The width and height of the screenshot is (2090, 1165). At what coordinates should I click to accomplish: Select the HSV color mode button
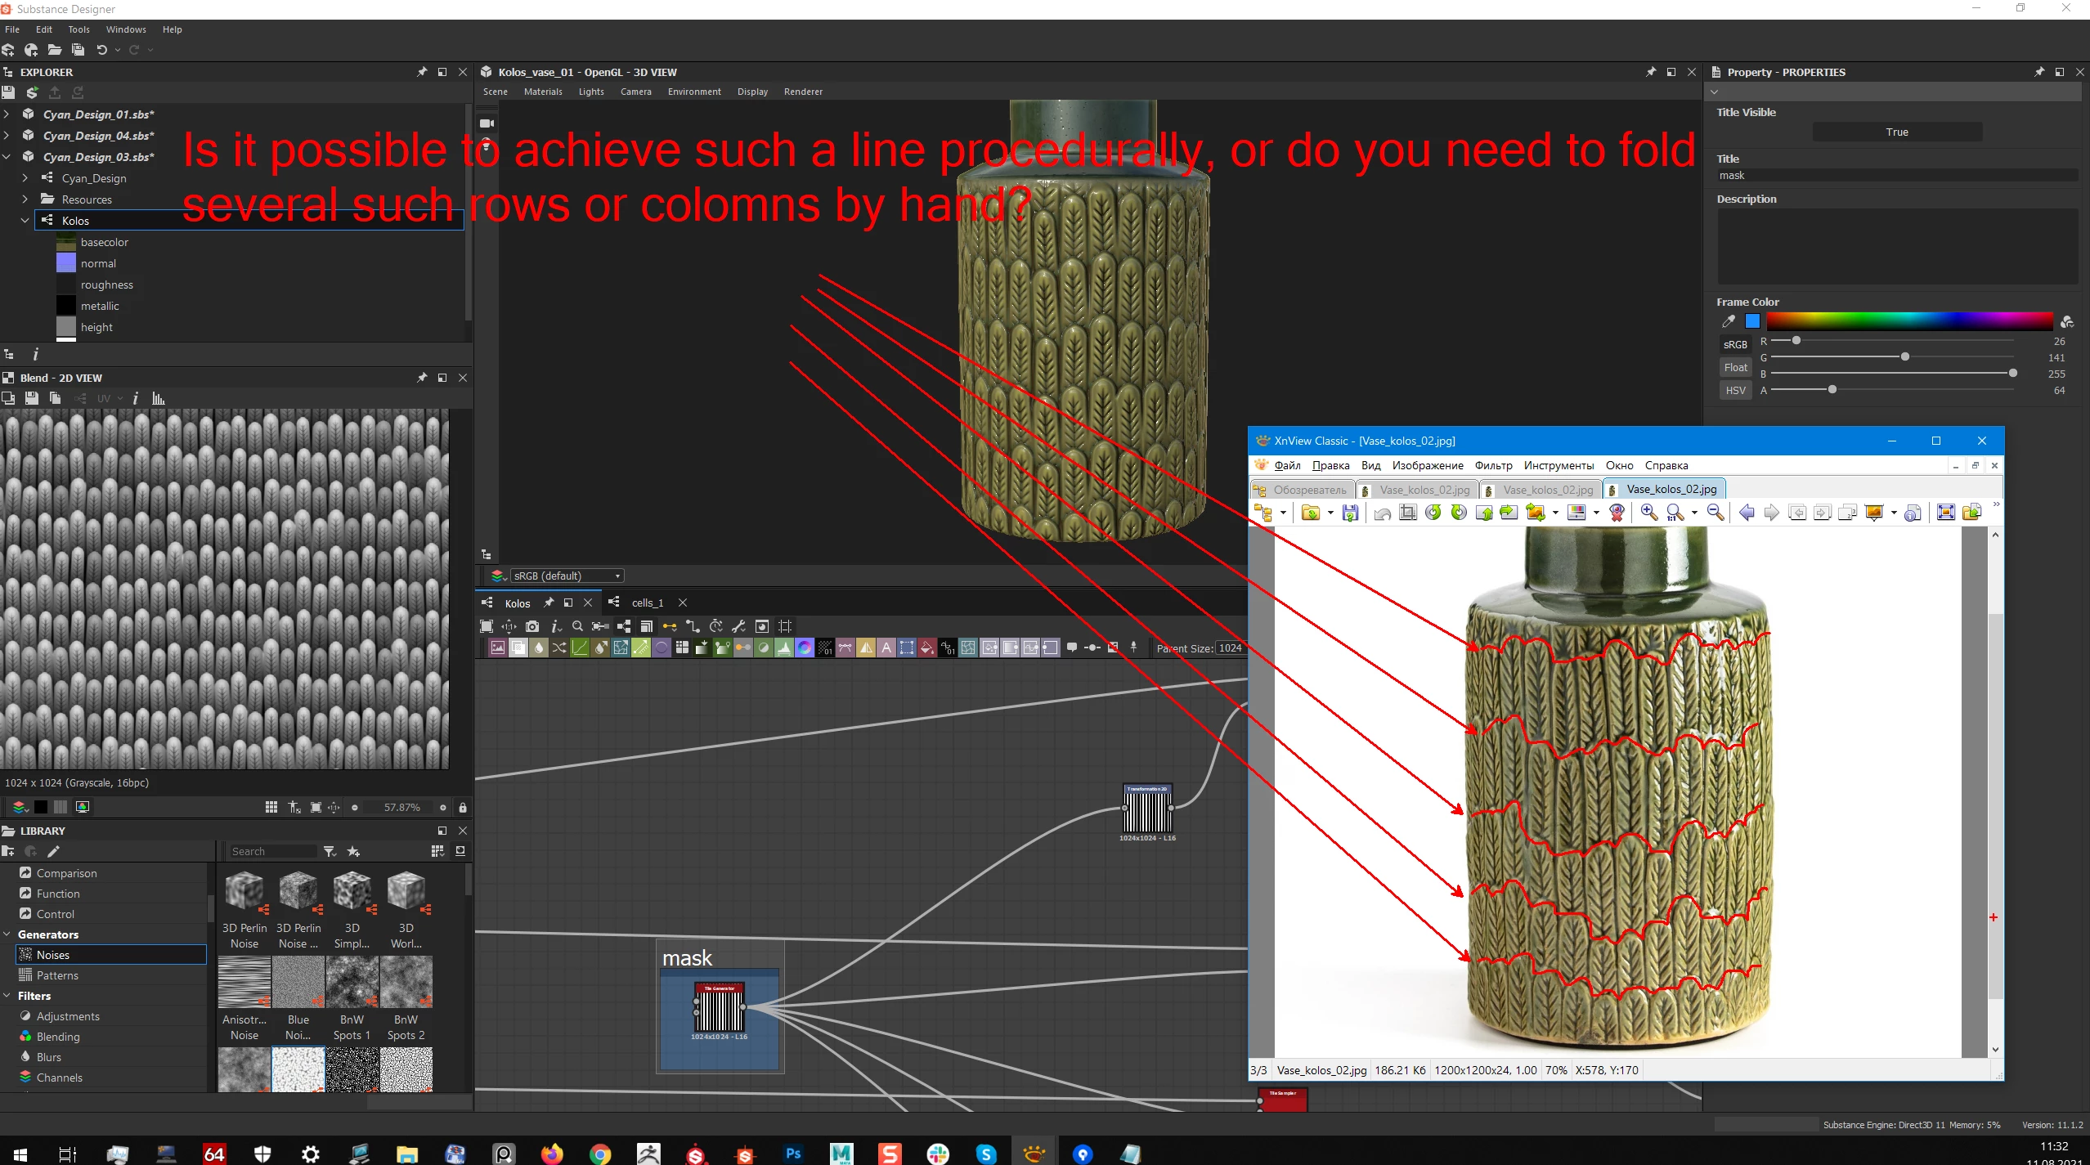tap(1735, 390)
